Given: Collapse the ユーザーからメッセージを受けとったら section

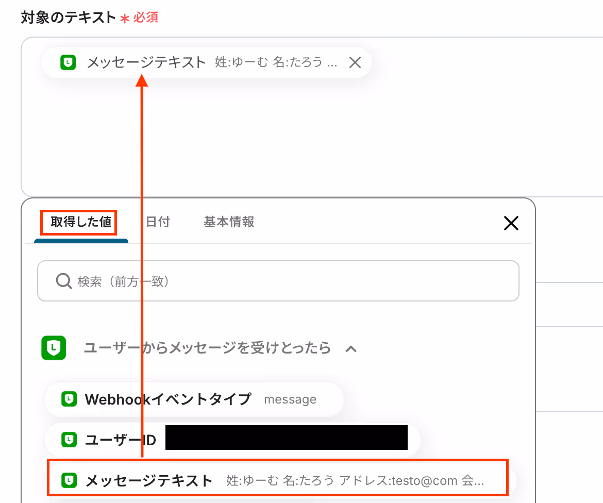Looking at the screenshot, I should (x=351, y=349).
